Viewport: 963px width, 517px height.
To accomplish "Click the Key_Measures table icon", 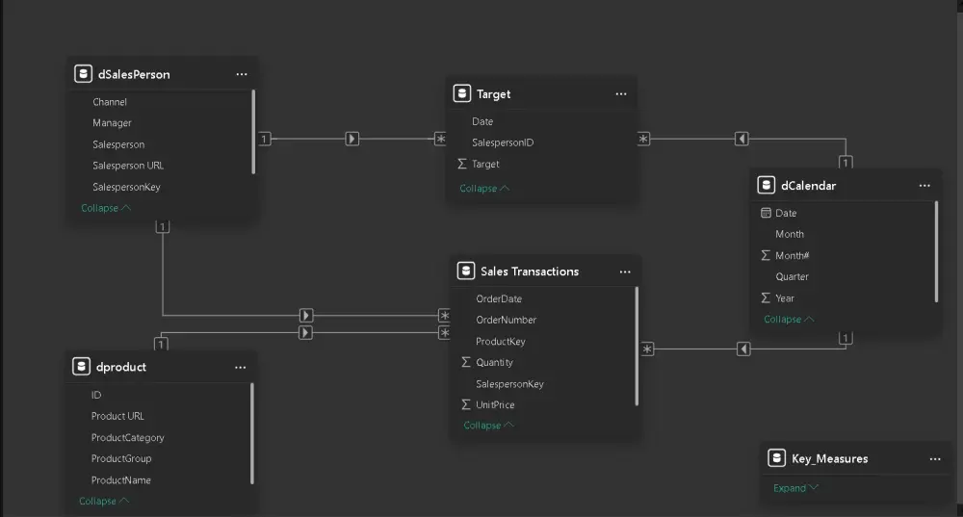I will [776, 458].
